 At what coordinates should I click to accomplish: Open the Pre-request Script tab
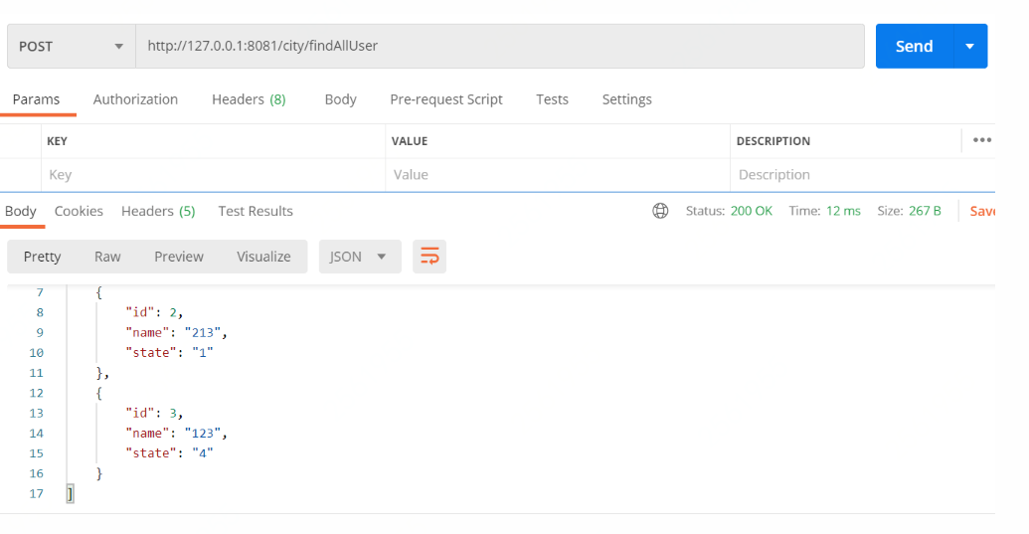click(446, 99)
